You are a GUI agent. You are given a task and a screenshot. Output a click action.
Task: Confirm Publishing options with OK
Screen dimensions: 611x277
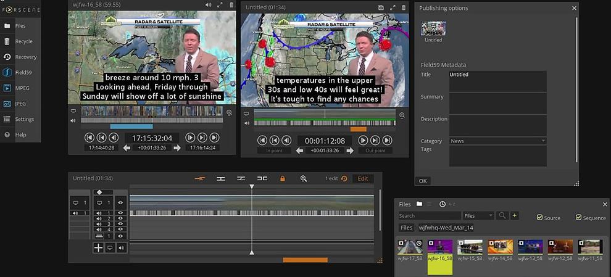coord(423,181)
